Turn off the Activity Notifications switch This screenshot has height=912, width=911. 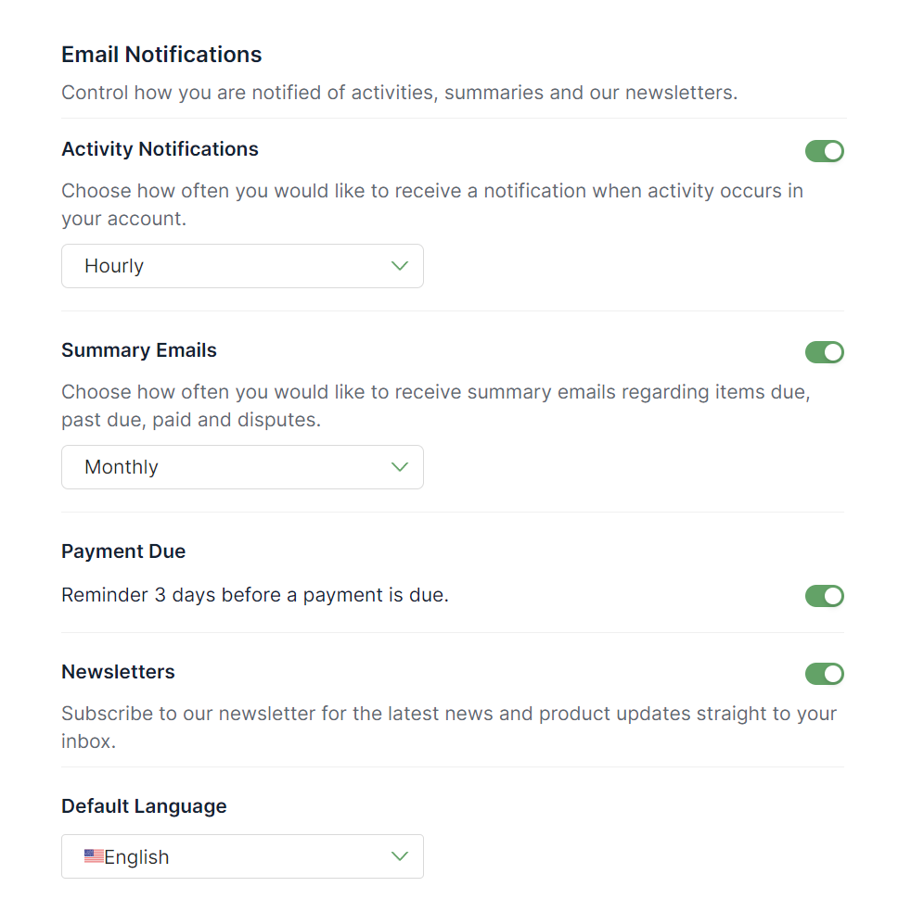click(x=825, y=151)
